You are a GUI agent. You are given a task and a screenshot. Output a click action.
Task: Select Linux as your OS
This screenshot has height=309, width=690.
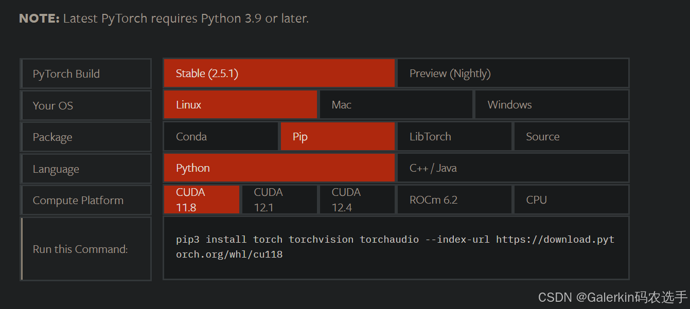tap(240, 104)
